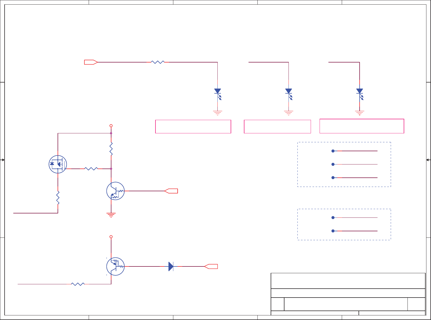Select the horizontal resistor at the MOSFET gate
Screen dimensions: 431x320
tap(91, 169)
